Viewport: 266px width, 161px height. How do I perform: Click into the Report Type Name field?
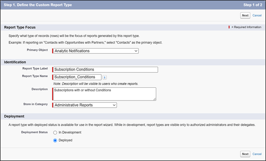pyautogui.click(x=77, y=77)
